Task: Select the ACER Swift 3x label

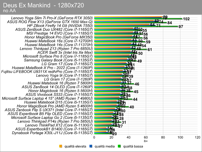Action: pyautogui.click(x=65, y=52)
